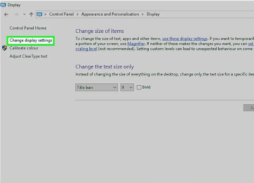
Task: Go back with the left arrow
Action: tap(6, 14)
